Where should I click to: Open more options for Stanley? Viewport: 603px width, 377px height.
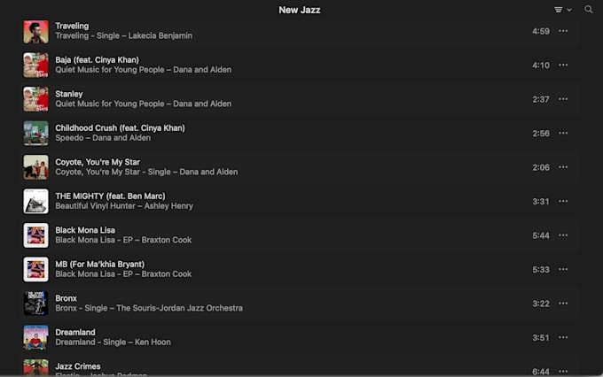pyautogui.click(x=563, y=99)
